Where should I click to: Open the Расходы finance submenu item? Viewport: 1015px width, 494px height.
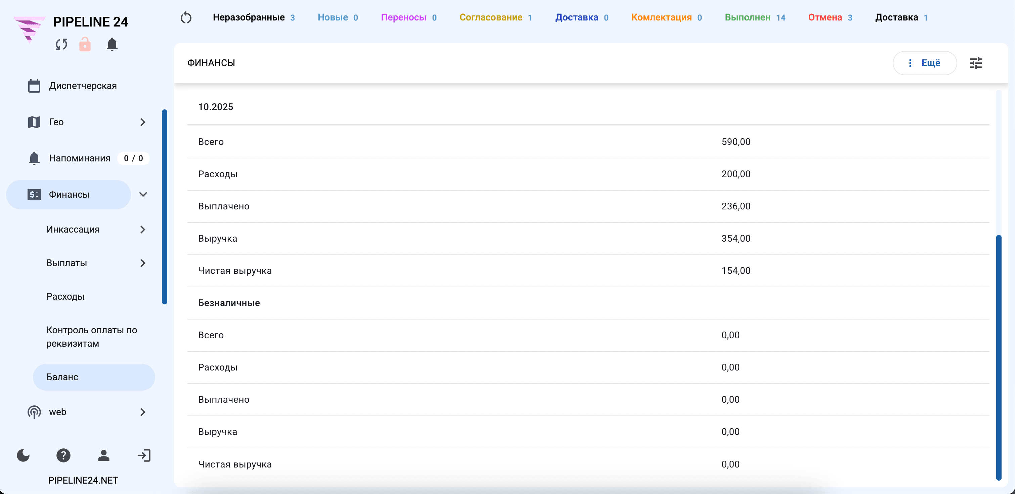(65, 296)
